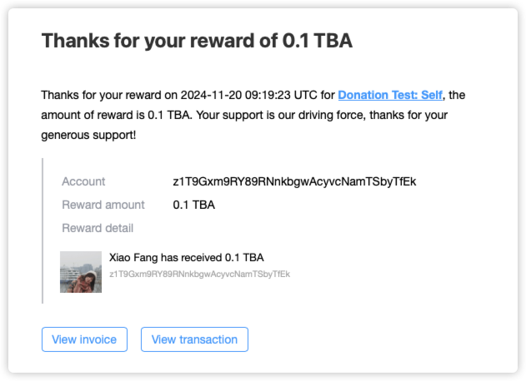Image resolution: width=526 pixels, height=381 pixels.
Task: Click the 'Xiao Fang has received 0.1 TBA' line
Action: [186, 258]
